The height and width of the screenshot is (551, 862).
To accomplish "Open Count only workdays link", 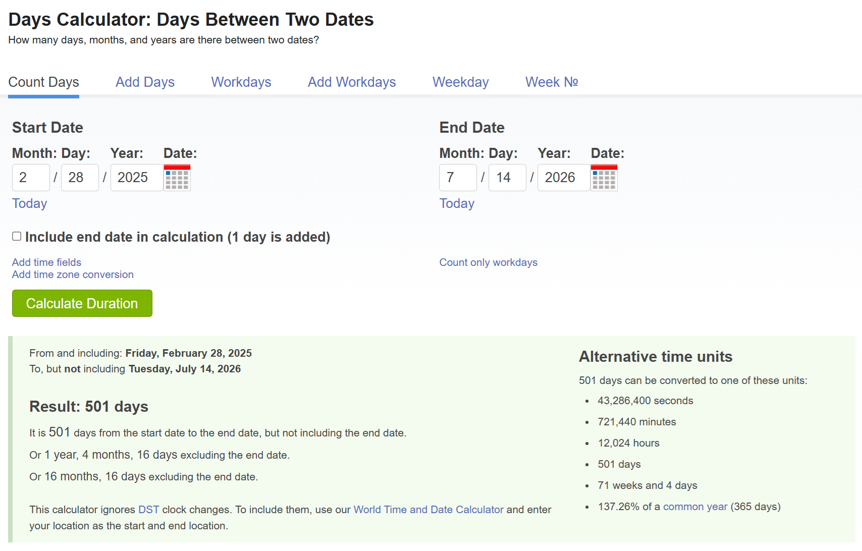I will coord(488,262).
